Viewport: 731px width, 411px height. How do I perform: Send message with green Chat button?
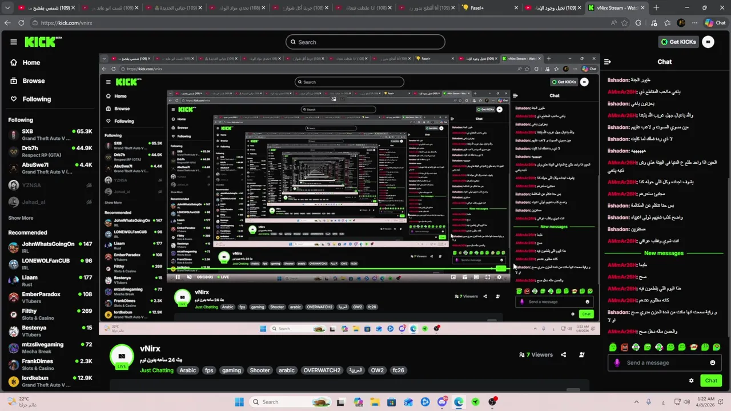(x=711, y=381)
